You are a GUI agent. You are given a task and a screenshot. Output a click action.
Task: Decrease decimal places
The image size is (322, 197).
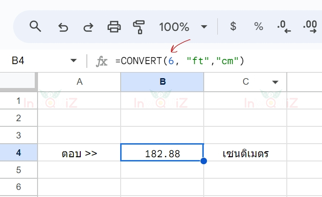284,27
